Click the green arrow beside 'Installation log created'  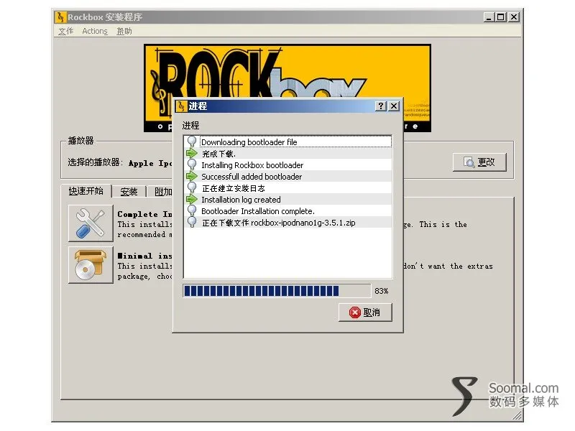pos(192,200)
